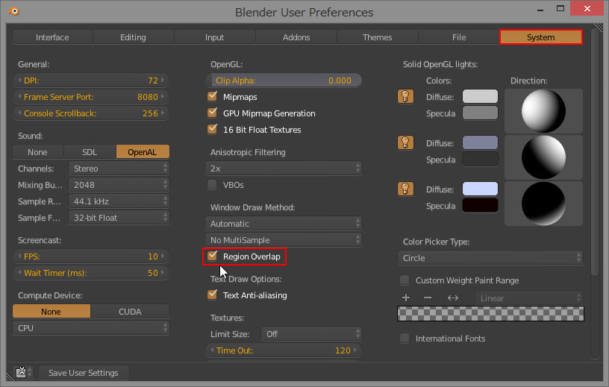609x387 pixels.
Task: Click the Frame Server Port value field
Action: [x=91, y=97]
